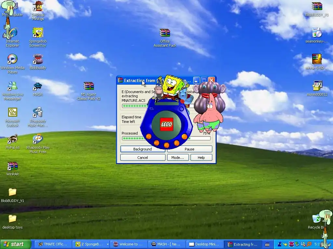Select the BlobBUDDY_V1 folder on desktop
This screenshot has height=249, width=333.
(12, 195)
